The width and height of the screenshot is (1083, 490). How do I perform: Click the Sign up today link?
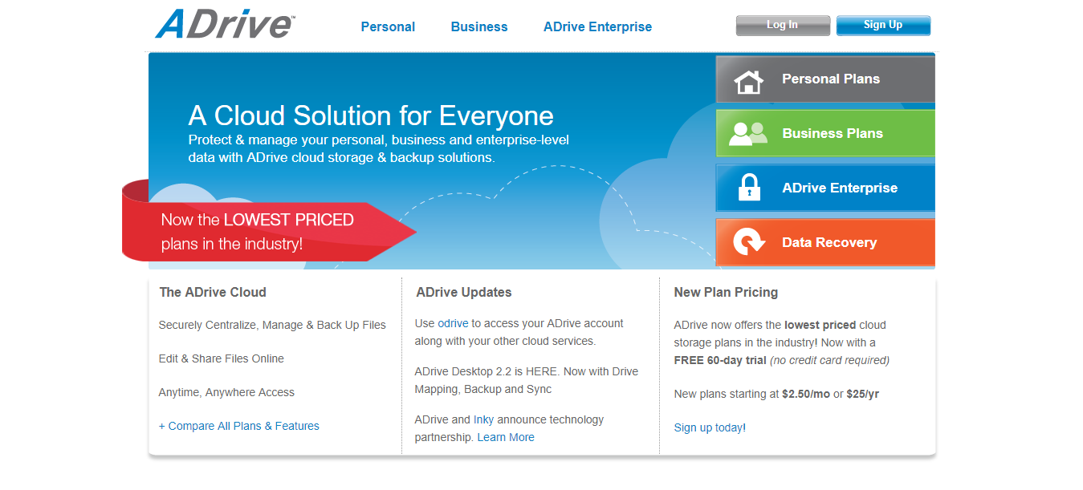pyautogui.click(x=708, y=427)
